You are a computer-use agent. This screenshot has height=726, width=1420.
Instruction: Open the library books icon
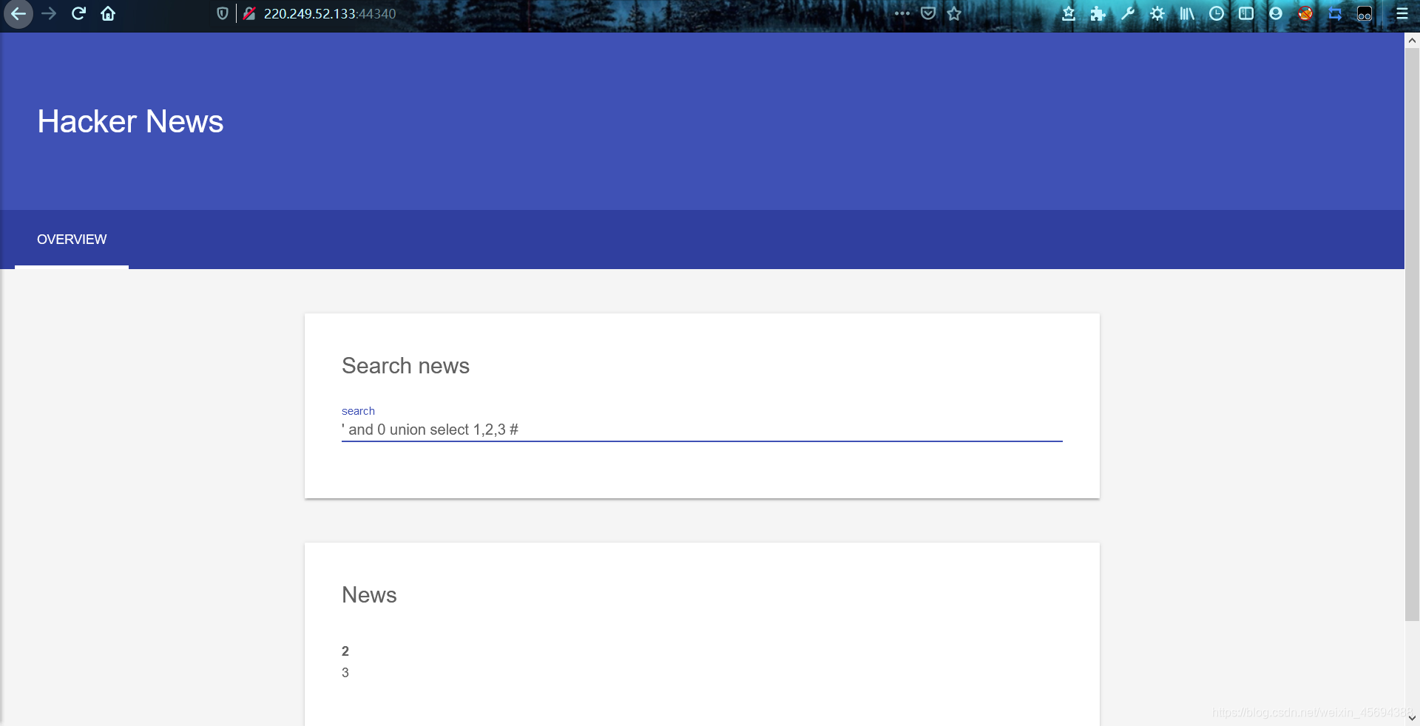pyautogui.click(x=1187, y=13)
